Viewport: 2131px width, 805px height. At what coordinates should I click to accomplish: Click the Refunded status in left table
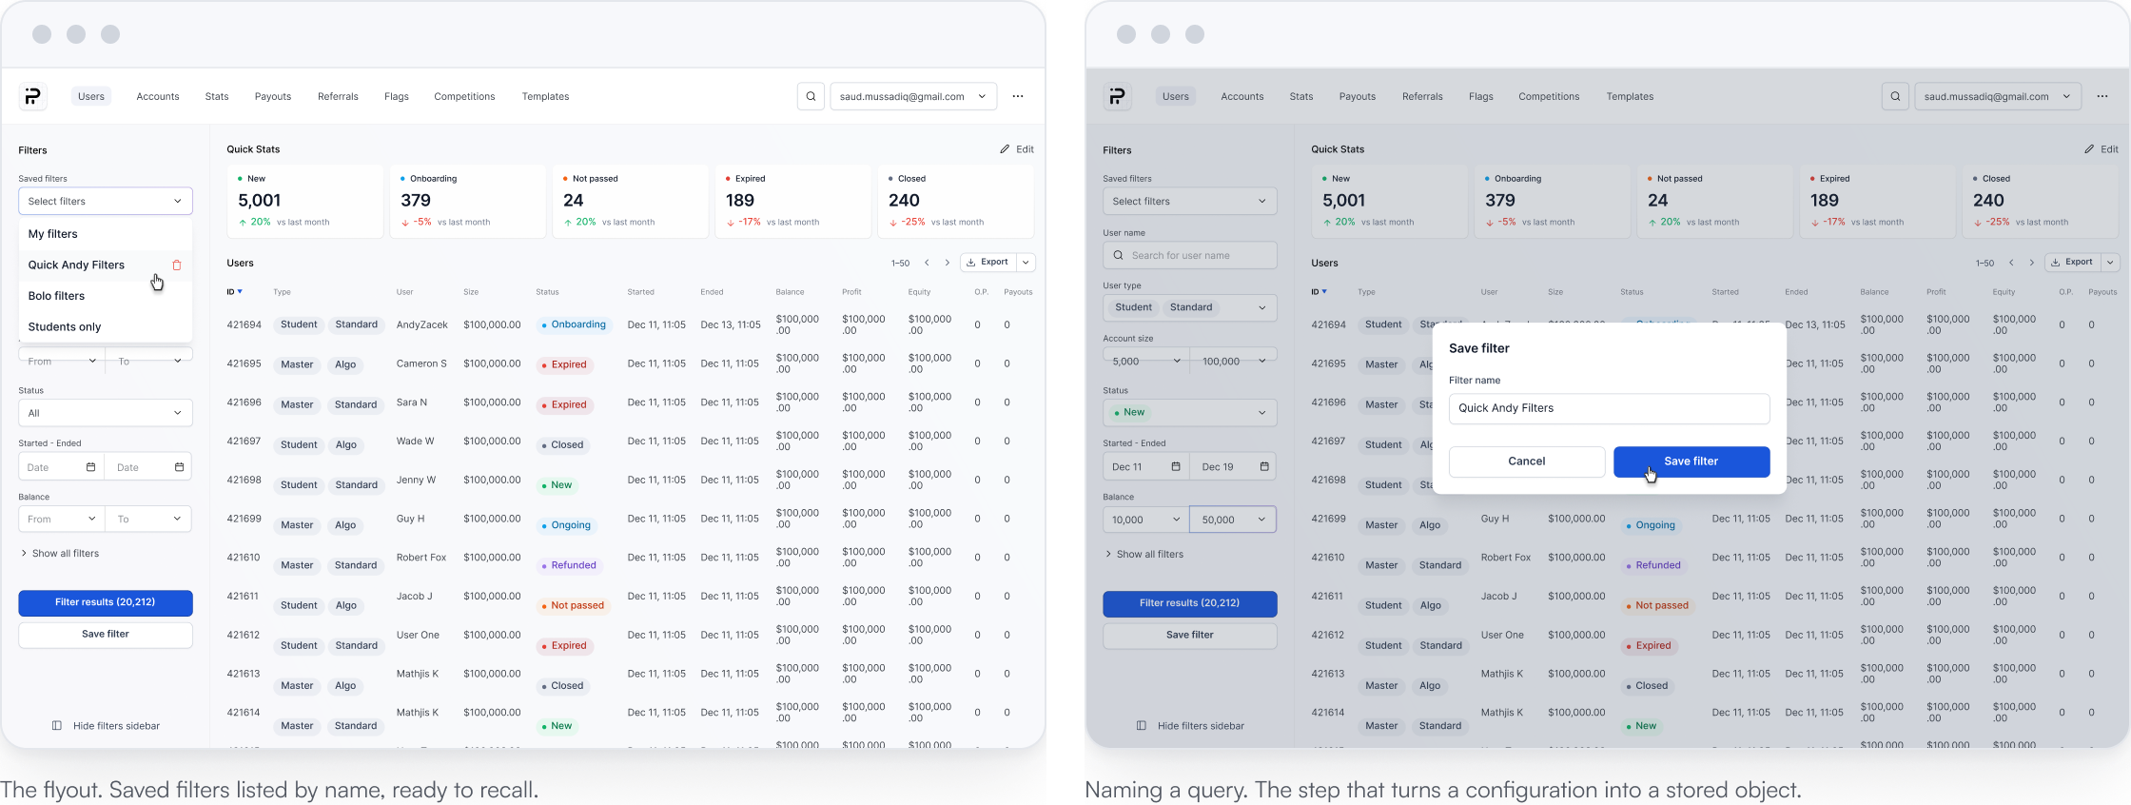(568, 565)
